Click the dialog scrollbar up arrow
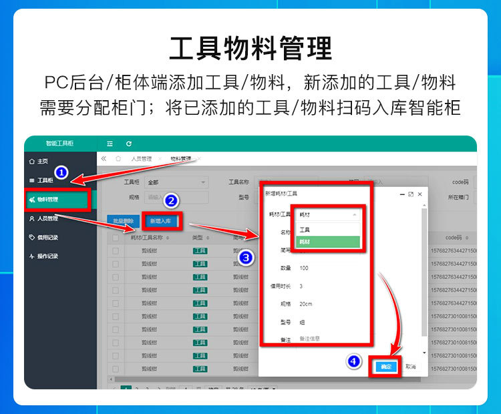 (x=424, y=205)
